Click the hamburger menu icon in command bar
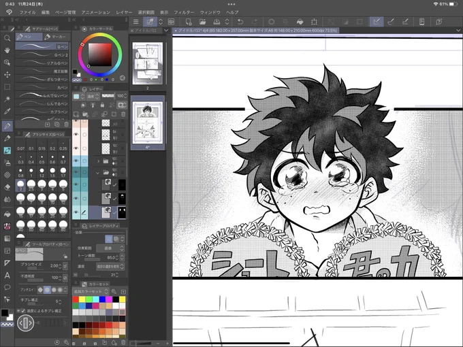The width and height of the screenshot is (463, 347). point(135,22)
